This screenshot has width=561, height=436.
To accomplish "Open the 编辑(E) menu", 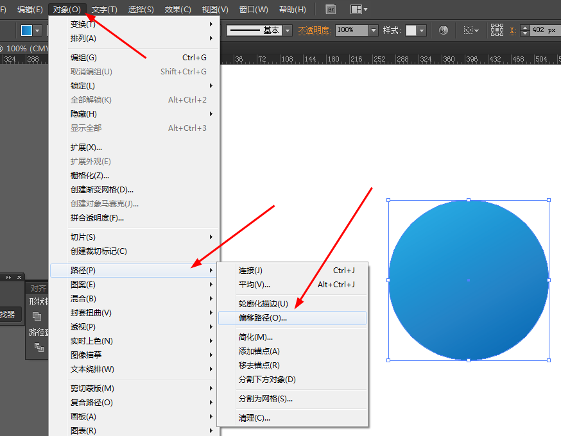I will point(30,9).
